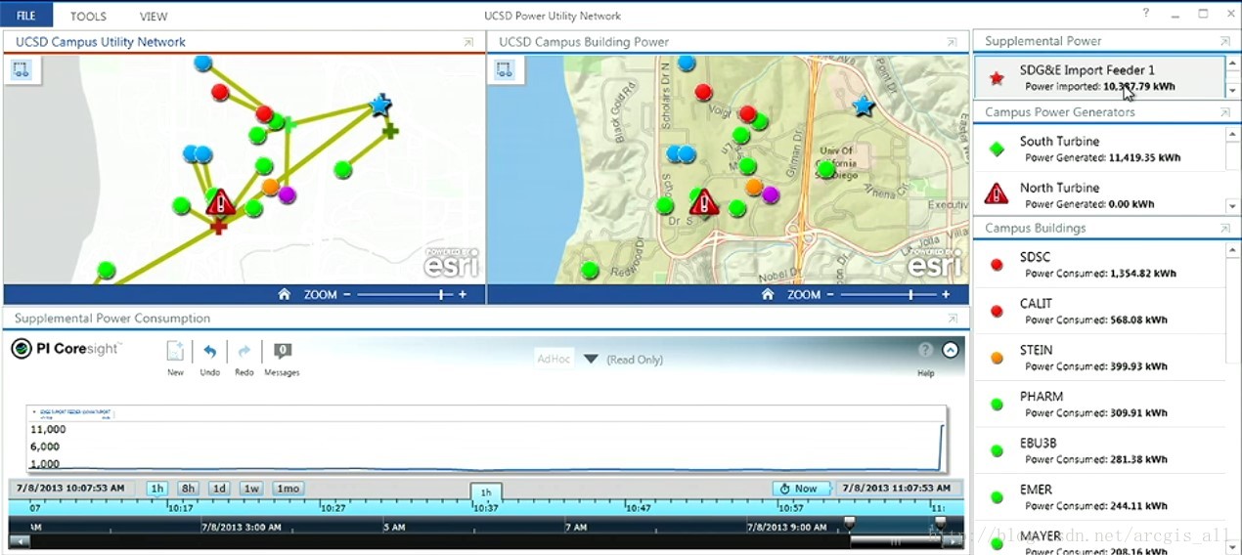Pop out Campus Power Generators panel
The image size is (1242, 555).
1224,112
